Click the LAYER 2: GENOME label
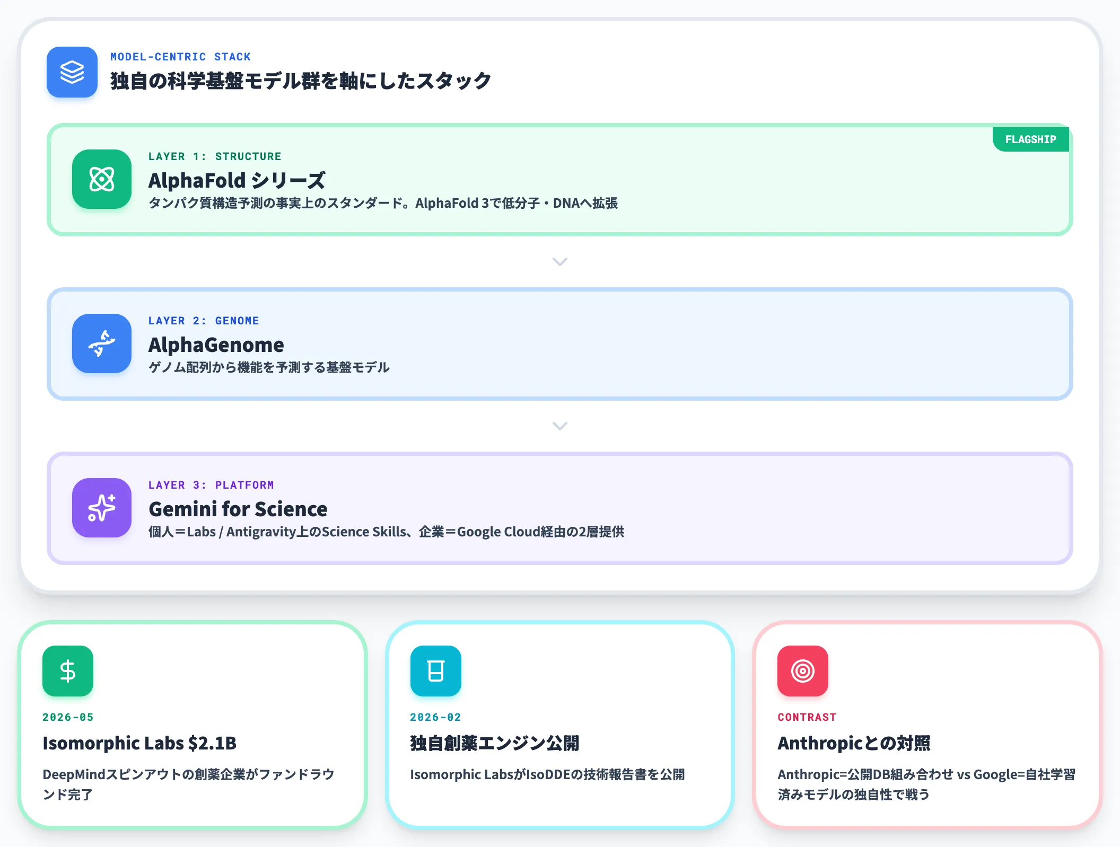1120x847 pixels. 204,321
